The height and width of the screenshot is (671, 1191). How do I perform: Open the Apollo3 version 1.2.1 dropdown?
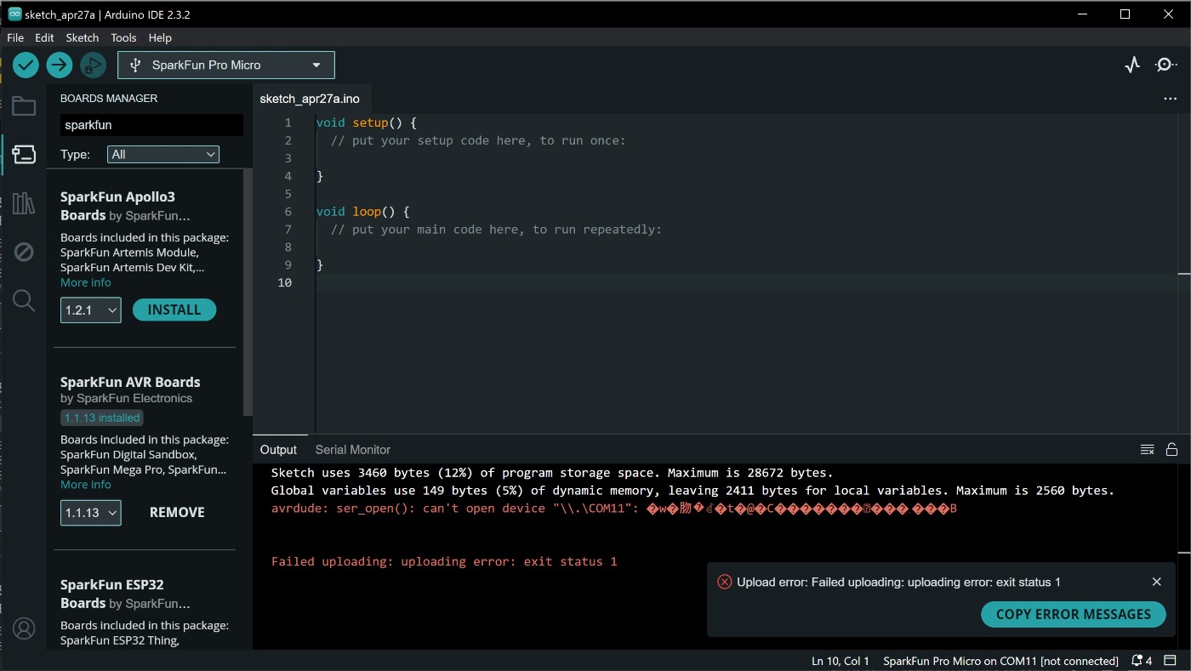tap(91, 310)
